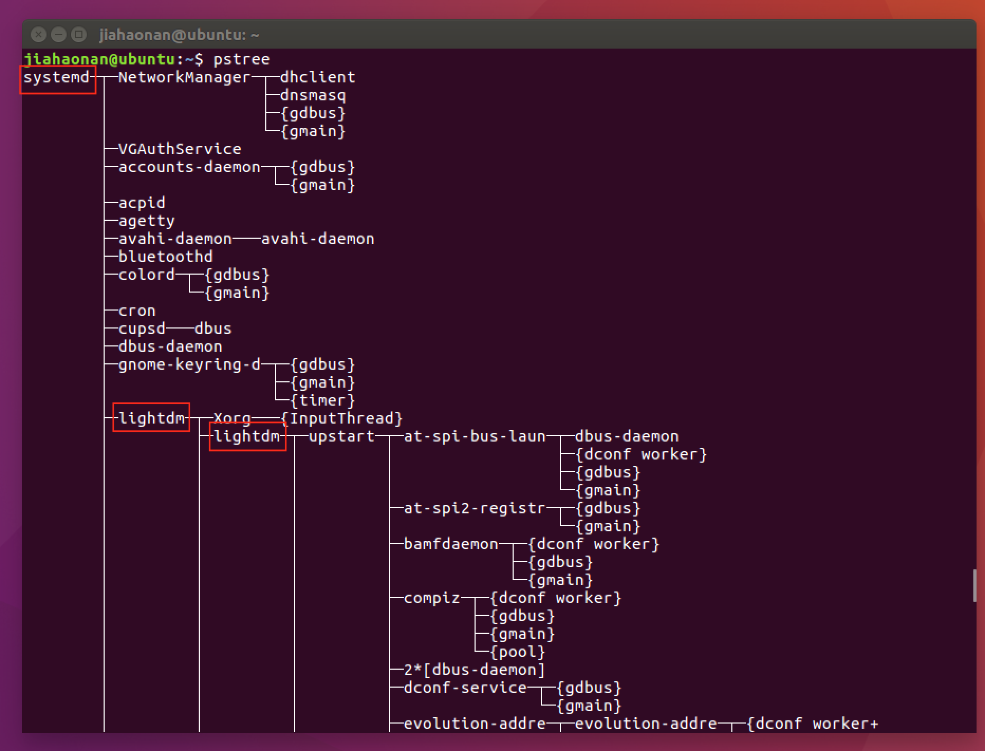Click the cupsd process name
The width and height of the screenshot is (985, 751).
[142, 328]
